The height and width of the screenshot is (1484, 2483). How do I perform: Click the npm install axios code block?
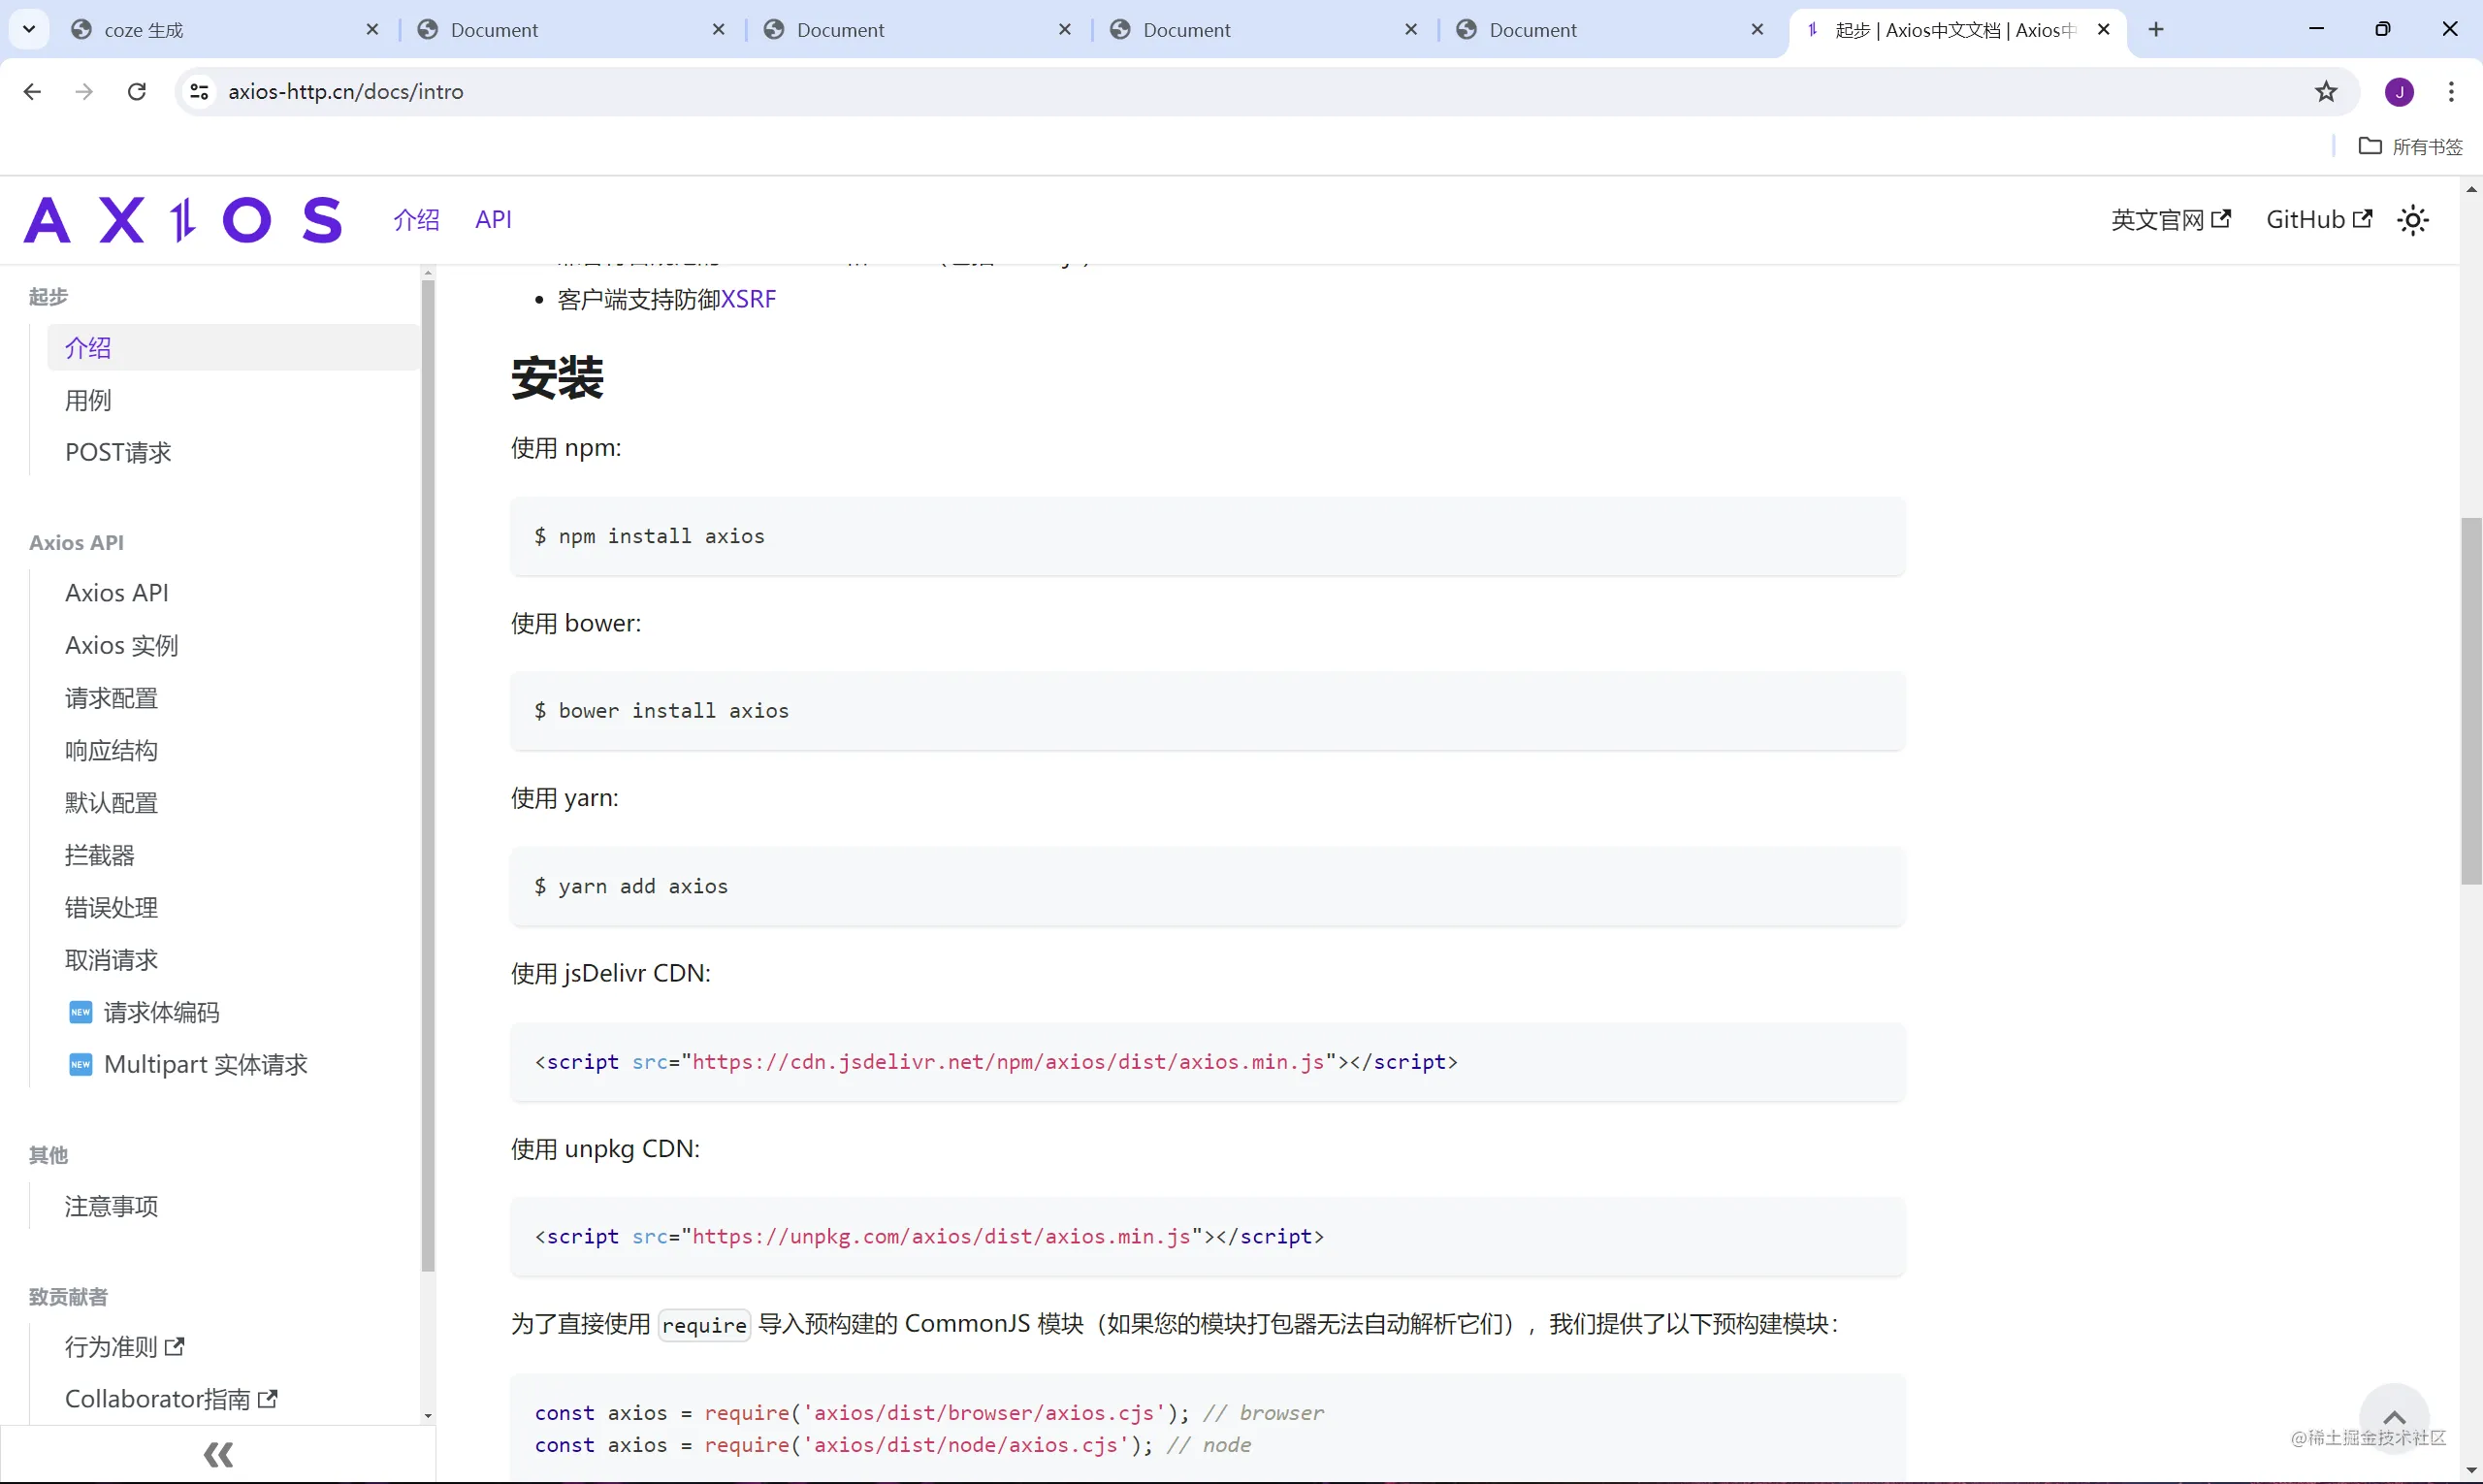[1207, 536]
